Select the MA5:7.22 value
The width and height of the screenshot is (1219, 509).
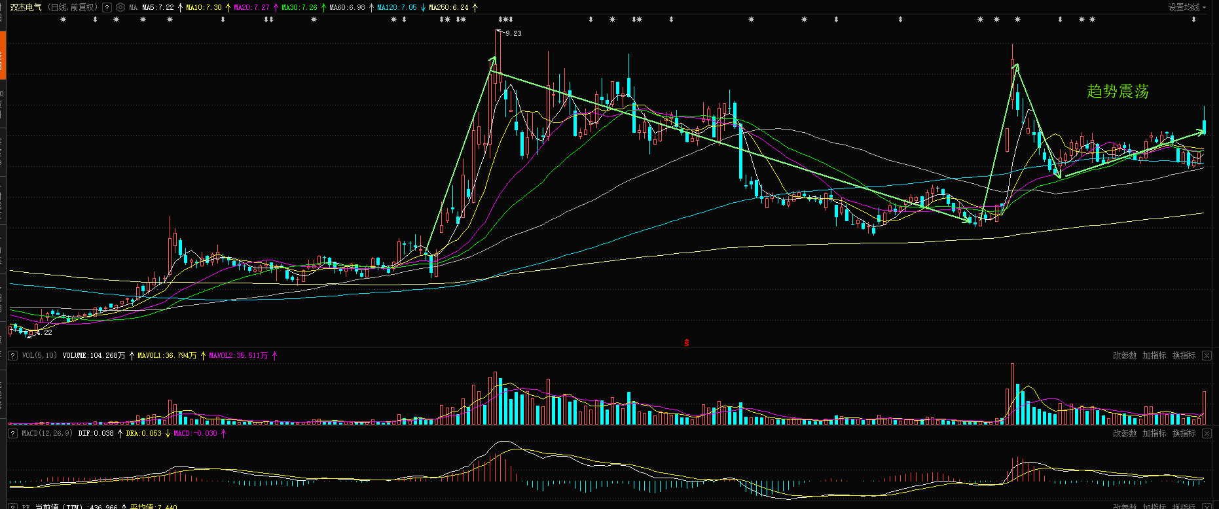pos(158,8)
